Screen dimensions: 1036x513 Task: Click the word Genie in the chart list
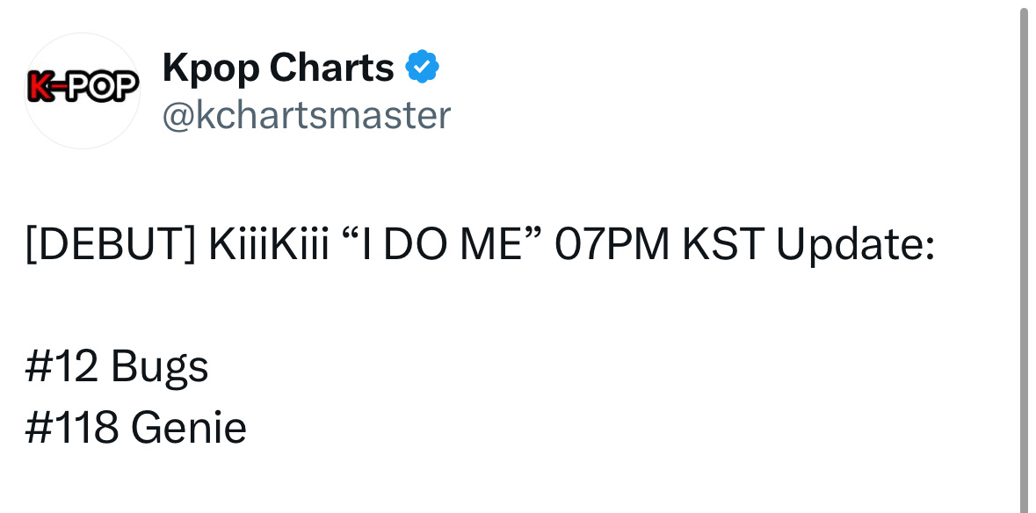189,427
